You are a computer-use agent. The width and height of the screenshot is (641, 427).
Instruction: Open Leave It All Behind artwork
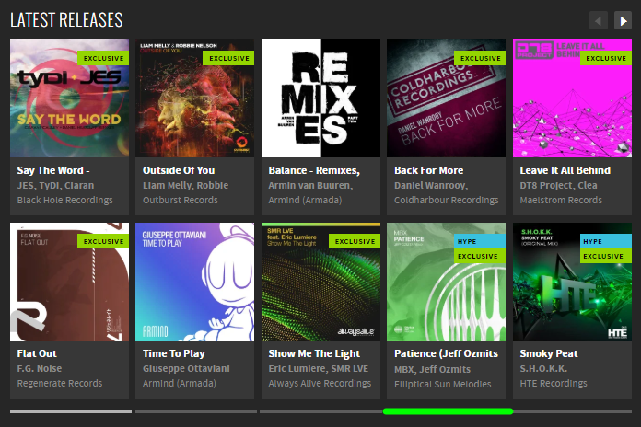tap(572, 98)
